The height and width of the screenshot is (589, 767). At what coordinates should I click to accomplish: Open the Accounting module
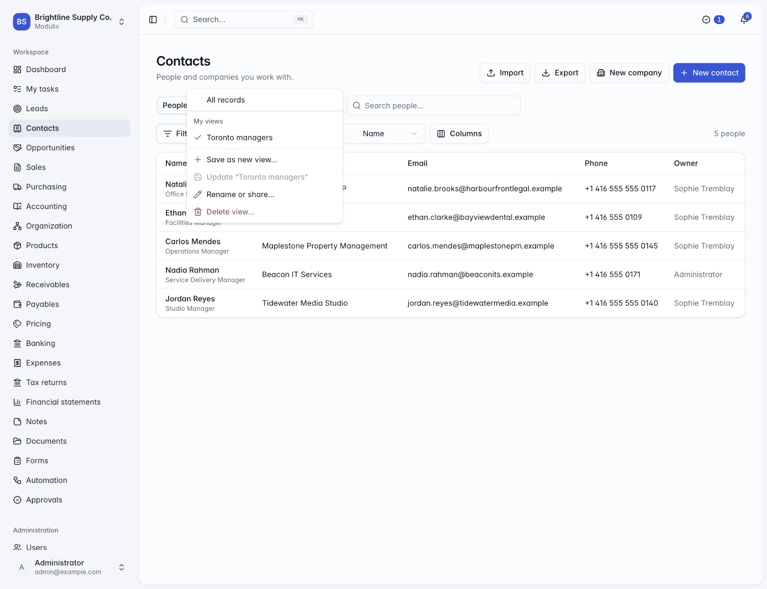tap(69, 206)
